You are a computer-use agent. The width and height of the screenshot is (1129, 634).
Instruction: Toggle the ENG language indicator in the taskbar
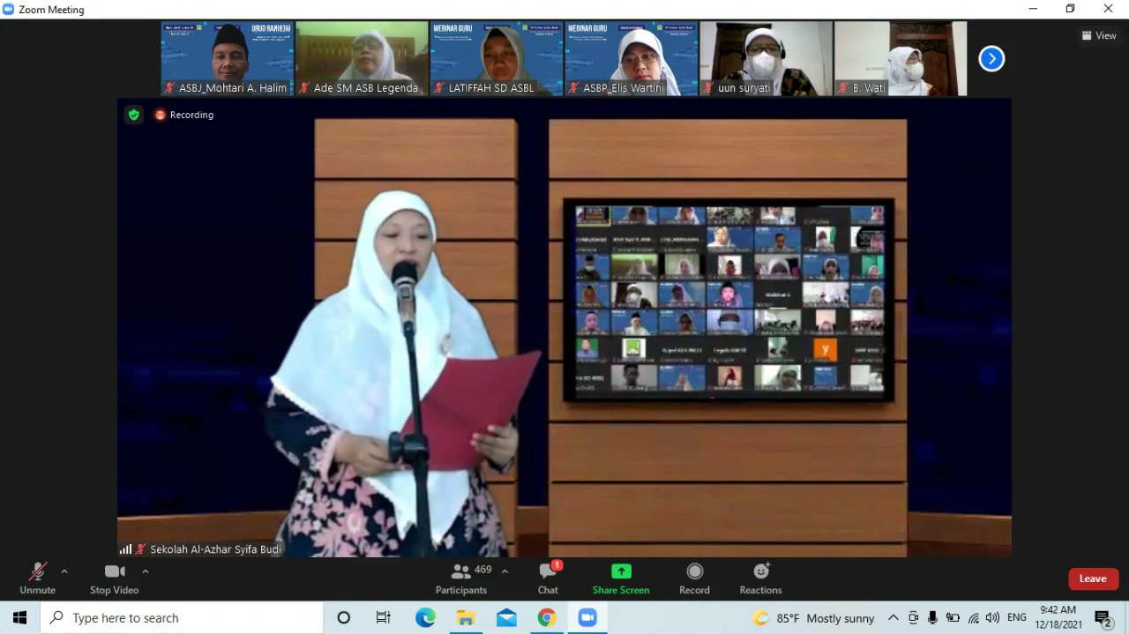tap(1016, 617)
